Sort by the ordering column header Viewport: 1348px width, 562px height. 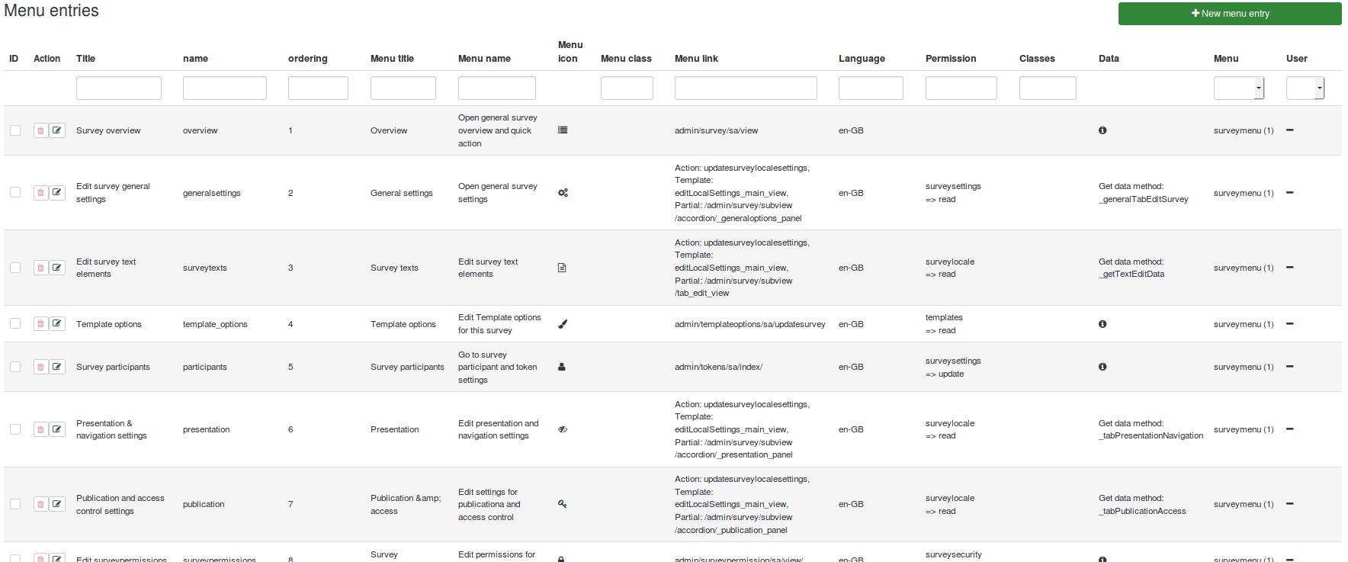coord(307,59)
